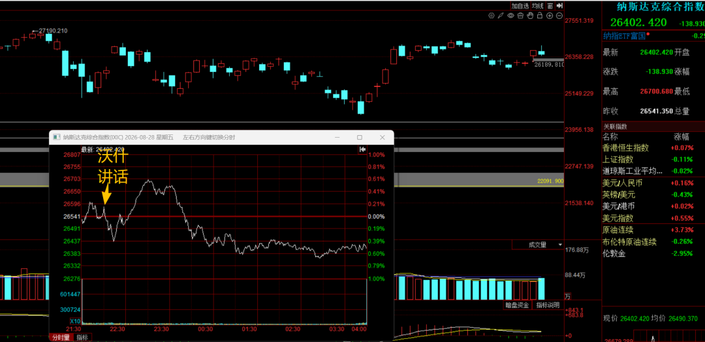Maximize the 纳斯达克综合指数 intraday popup window

click(x=359, y=137)
